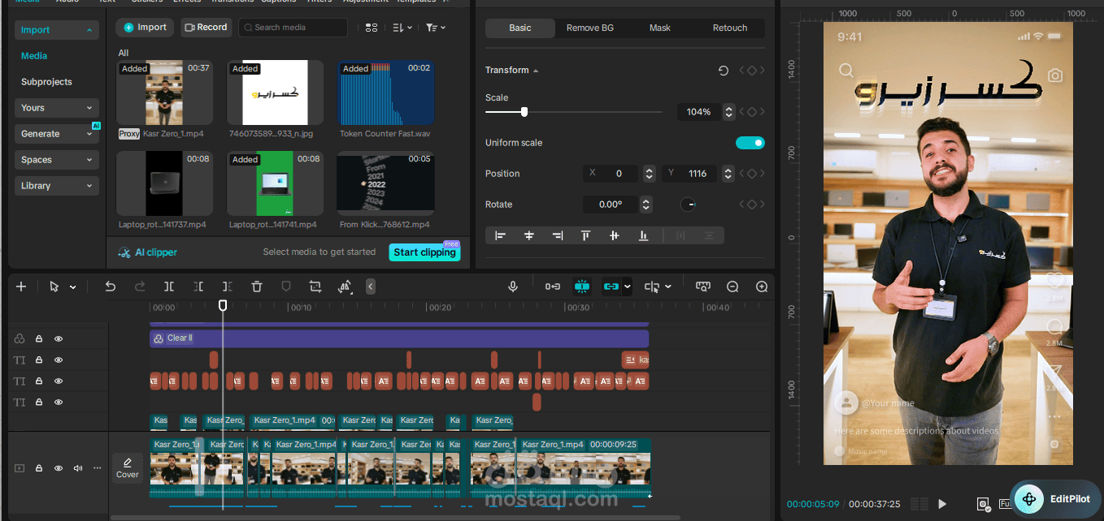Click the microphone voiceover record icon
This screenshot has width=1104, height=521.
tap(513, 286)
